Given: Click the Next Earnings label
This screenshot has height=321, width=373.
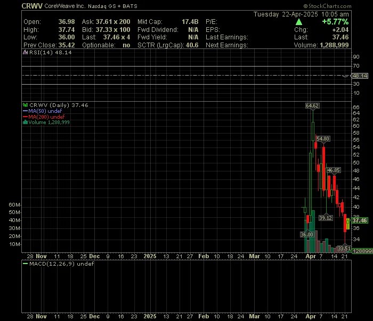Looking at the screenshot, I should pos(227,45).
